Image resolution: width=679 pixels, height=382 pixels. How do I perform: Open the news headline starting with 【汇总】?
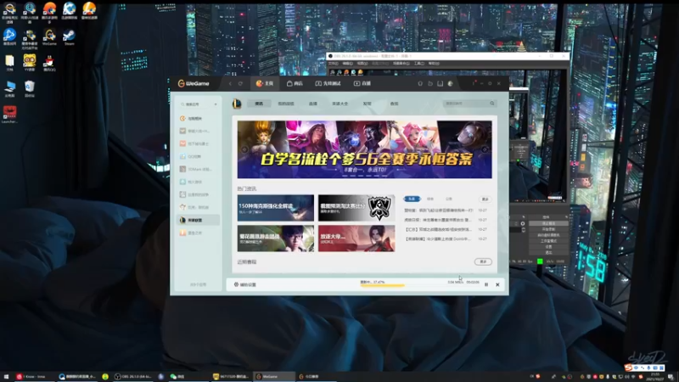coord(438,229)
